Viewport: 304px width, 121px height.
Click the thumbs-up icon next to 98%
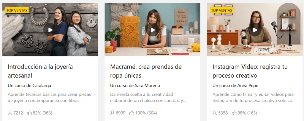[x=234, y=113]
